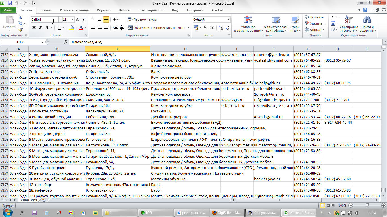
Task: Click the Increase Indent icon
Action: click(121, 28)
